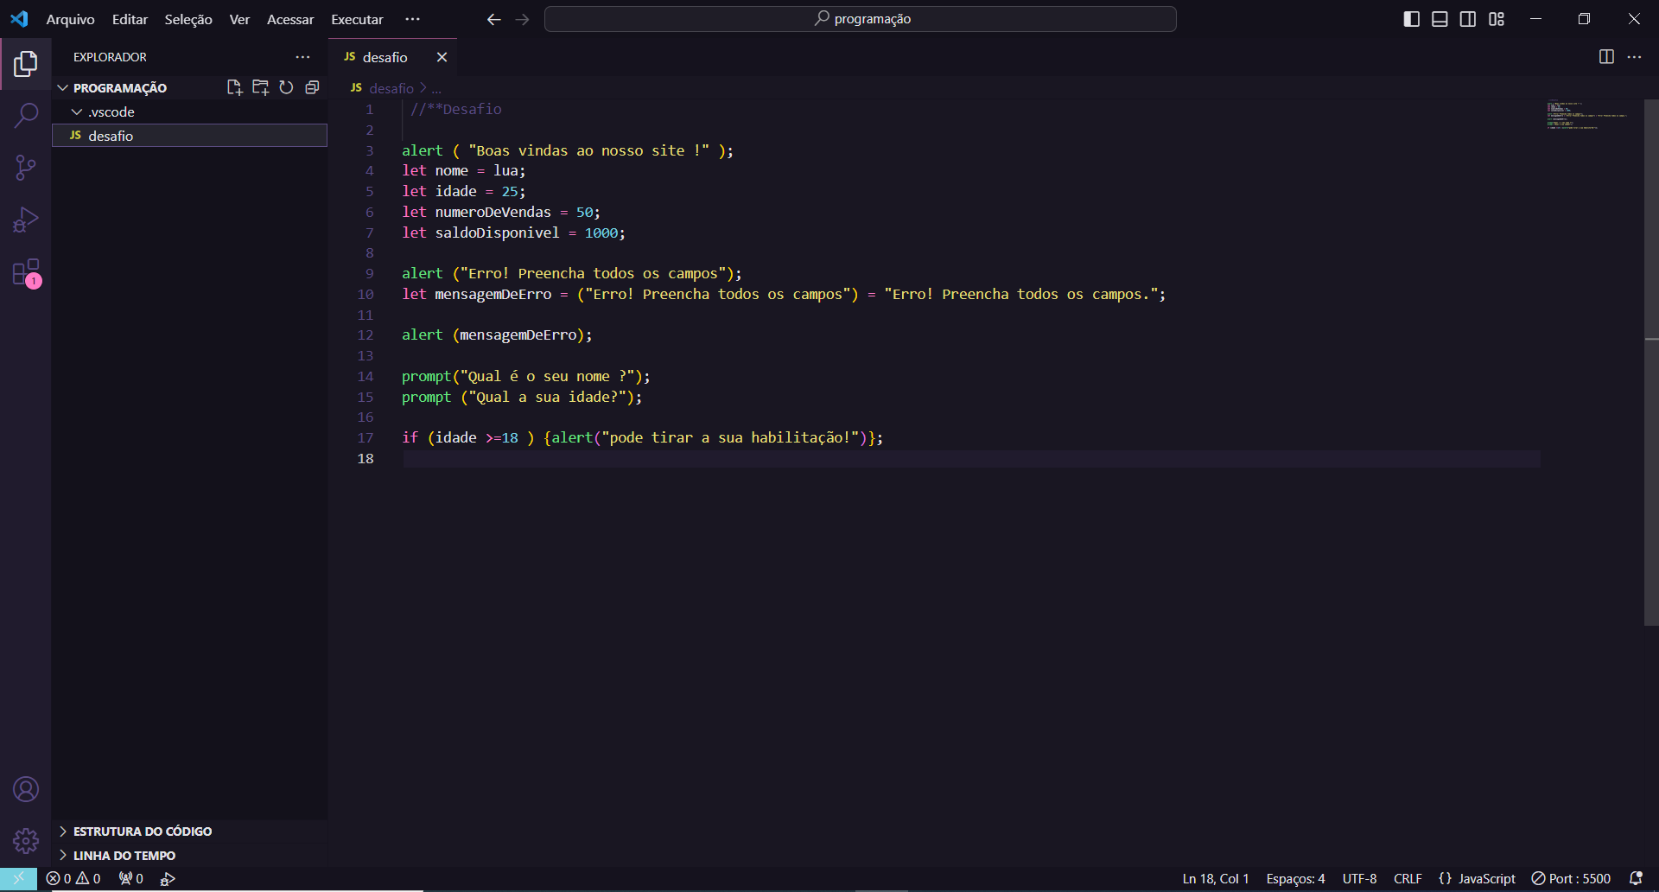Go forward in navigation history
Image resolution: width=1659 pixels, height=892 pixels.
(522, 19)
